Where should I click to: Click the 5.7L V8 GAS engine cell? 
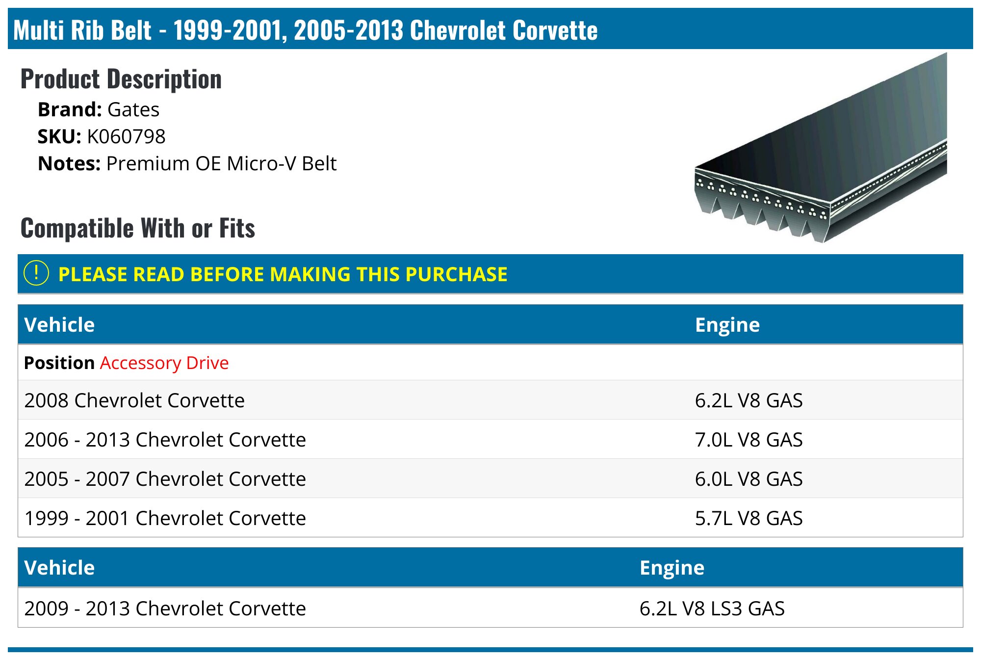749,518
